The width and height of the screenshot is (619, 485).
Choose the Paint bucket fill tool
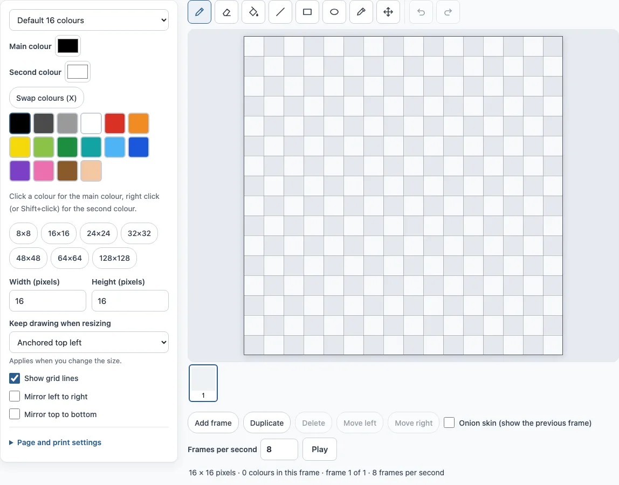[x=253, y=12]
